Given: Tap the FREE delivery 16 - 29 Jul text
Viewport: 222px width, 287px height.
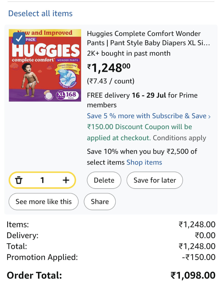Looking at the screenshot, I should pyautogui.click(x=126, y=95).
